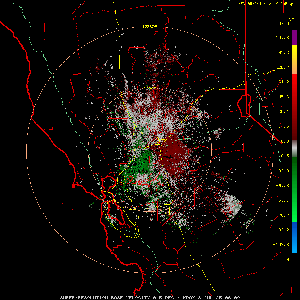Viewport: 300px width, 300px height.
Task: Click the -109.8 legend value
Action: [x=281, y=245]
